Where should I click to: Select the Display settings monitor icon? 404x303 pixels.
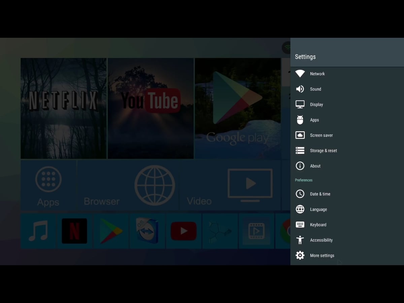tap(300, 104)
